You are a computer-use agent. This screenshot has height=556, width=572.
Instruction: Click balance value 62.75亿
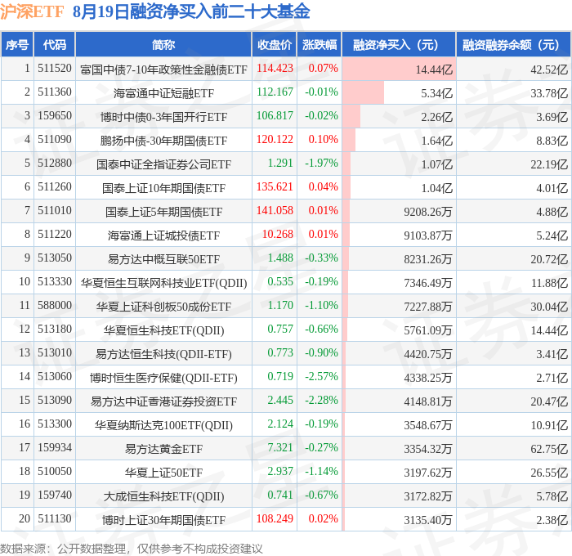pyautogui.click(x=549, y=449)
